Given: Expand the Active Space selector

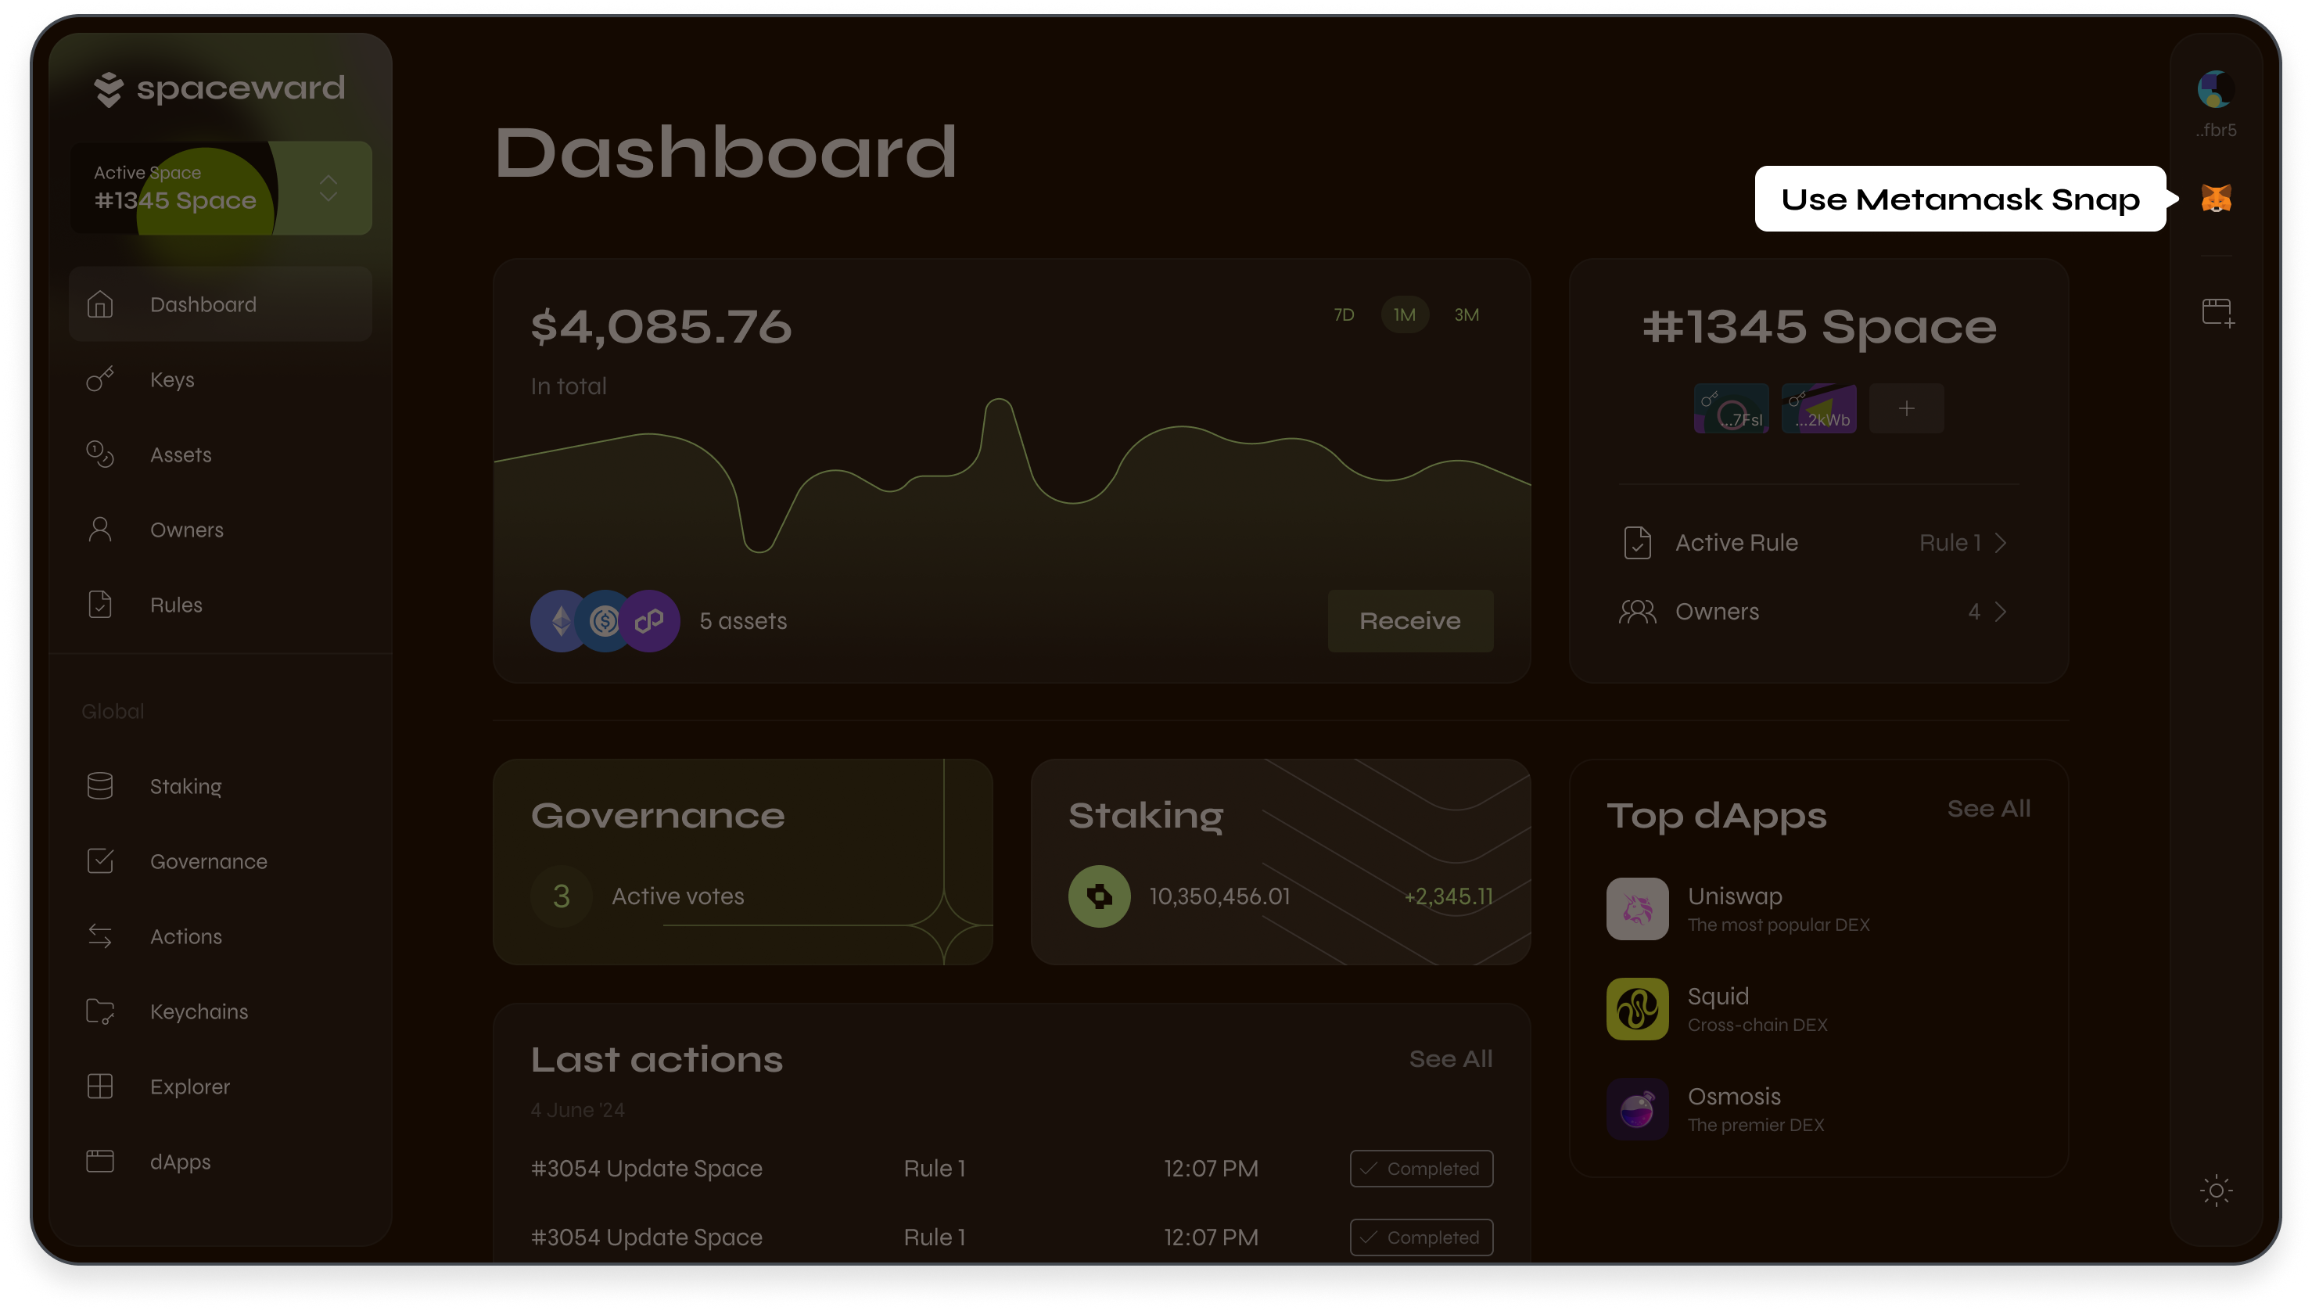Looking at the screenshot, I should tap(328, 189).
